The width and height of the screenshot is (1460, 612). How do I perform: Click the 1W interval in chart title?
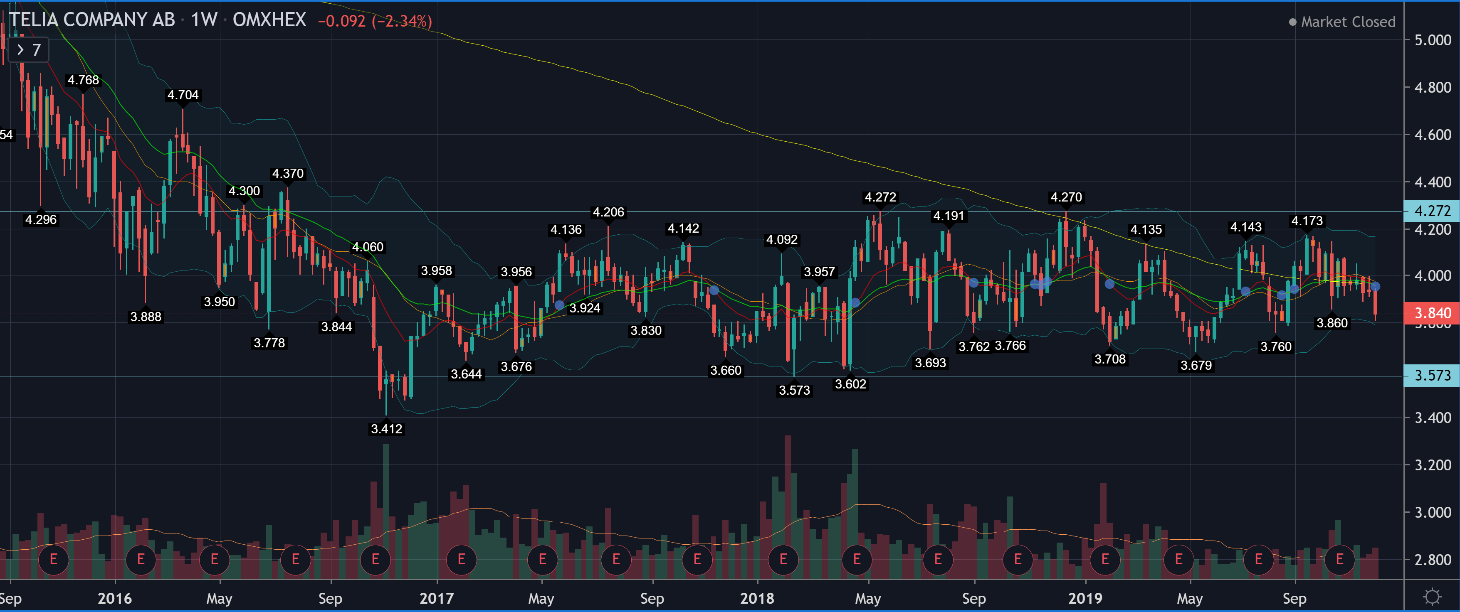pos(203,20)
